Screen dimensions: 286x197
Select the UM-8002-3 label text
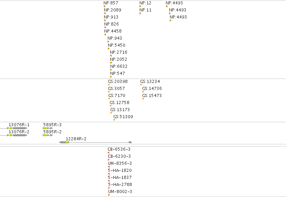tap(120, 192)
